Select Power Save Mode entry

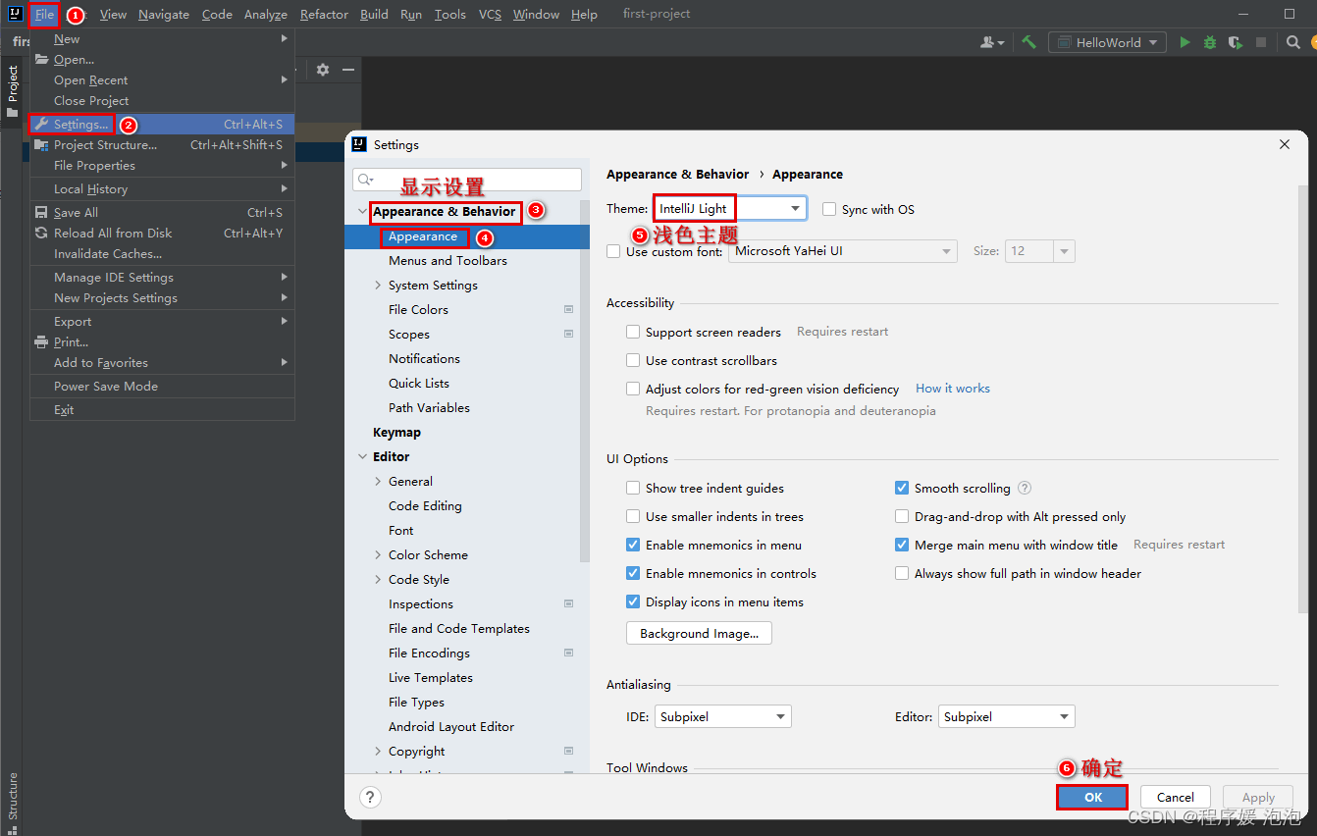(x=162, y=386)
